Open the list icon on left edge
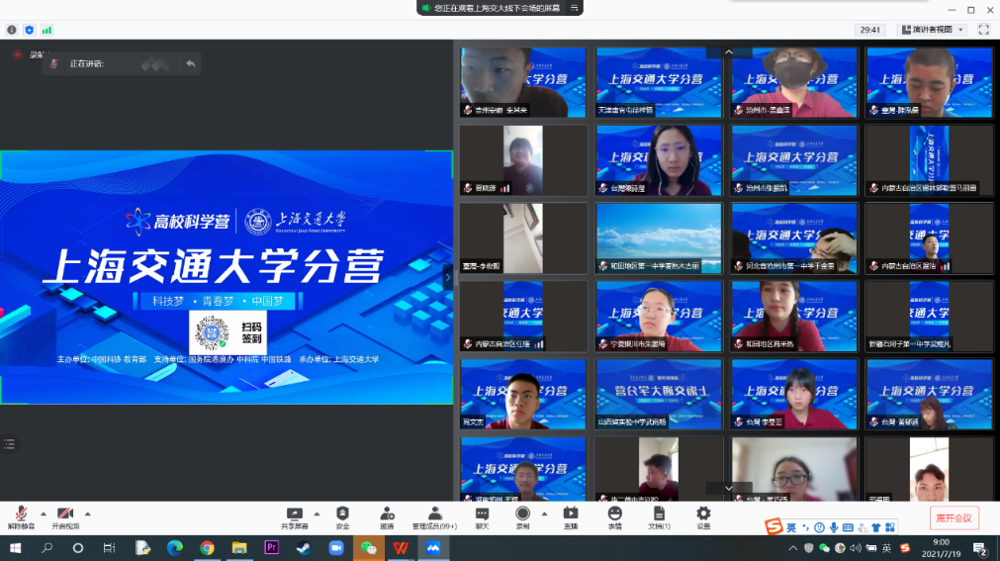1000x561 pixels. (x=9, y=443)
